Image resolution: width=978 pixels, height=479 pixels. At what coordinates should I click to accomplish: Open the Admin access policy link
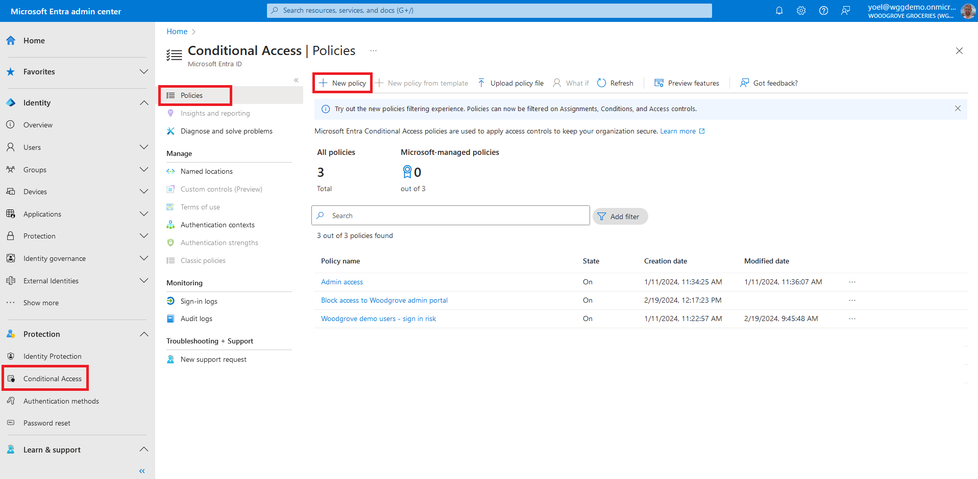point(342,282)
